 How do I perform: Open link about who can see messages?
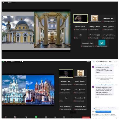(105, 108)
